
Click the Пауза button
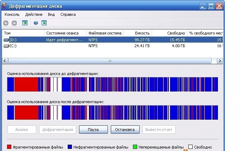tap(93, 130)
